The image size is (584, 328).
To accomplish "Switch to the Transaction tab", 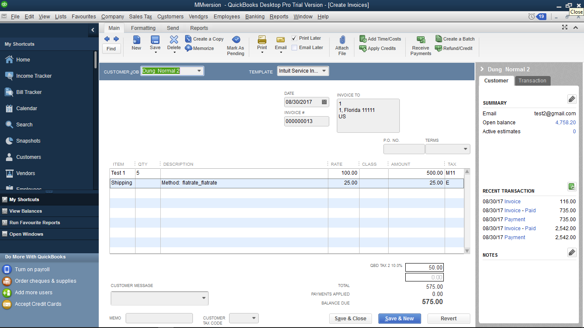I will [x=532, y=81].
